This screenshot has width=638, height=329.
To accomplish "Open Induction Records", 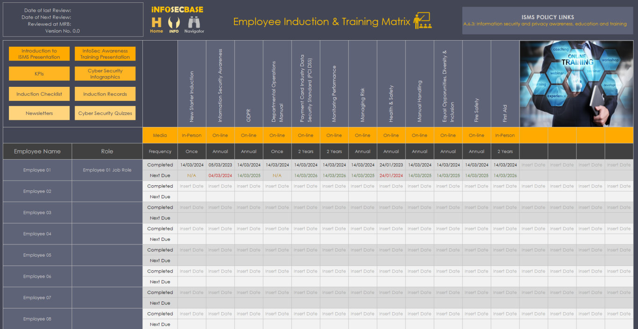I will (105, 94).
